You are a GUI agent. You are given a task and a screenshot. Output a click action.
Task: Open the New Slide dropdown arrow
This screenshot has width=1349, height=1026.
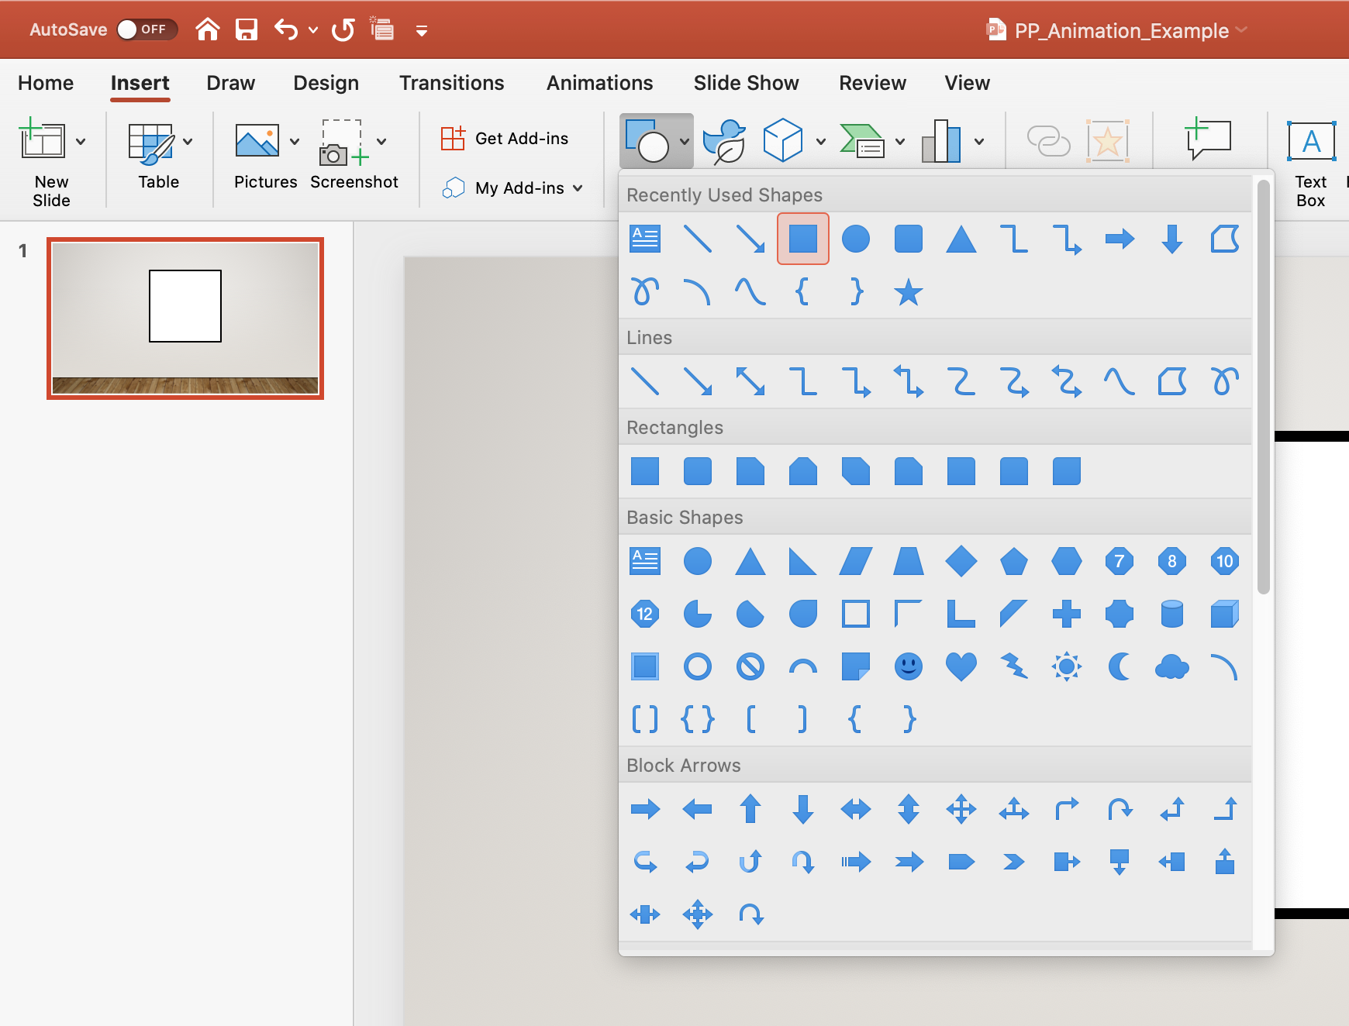click(82, 142)
